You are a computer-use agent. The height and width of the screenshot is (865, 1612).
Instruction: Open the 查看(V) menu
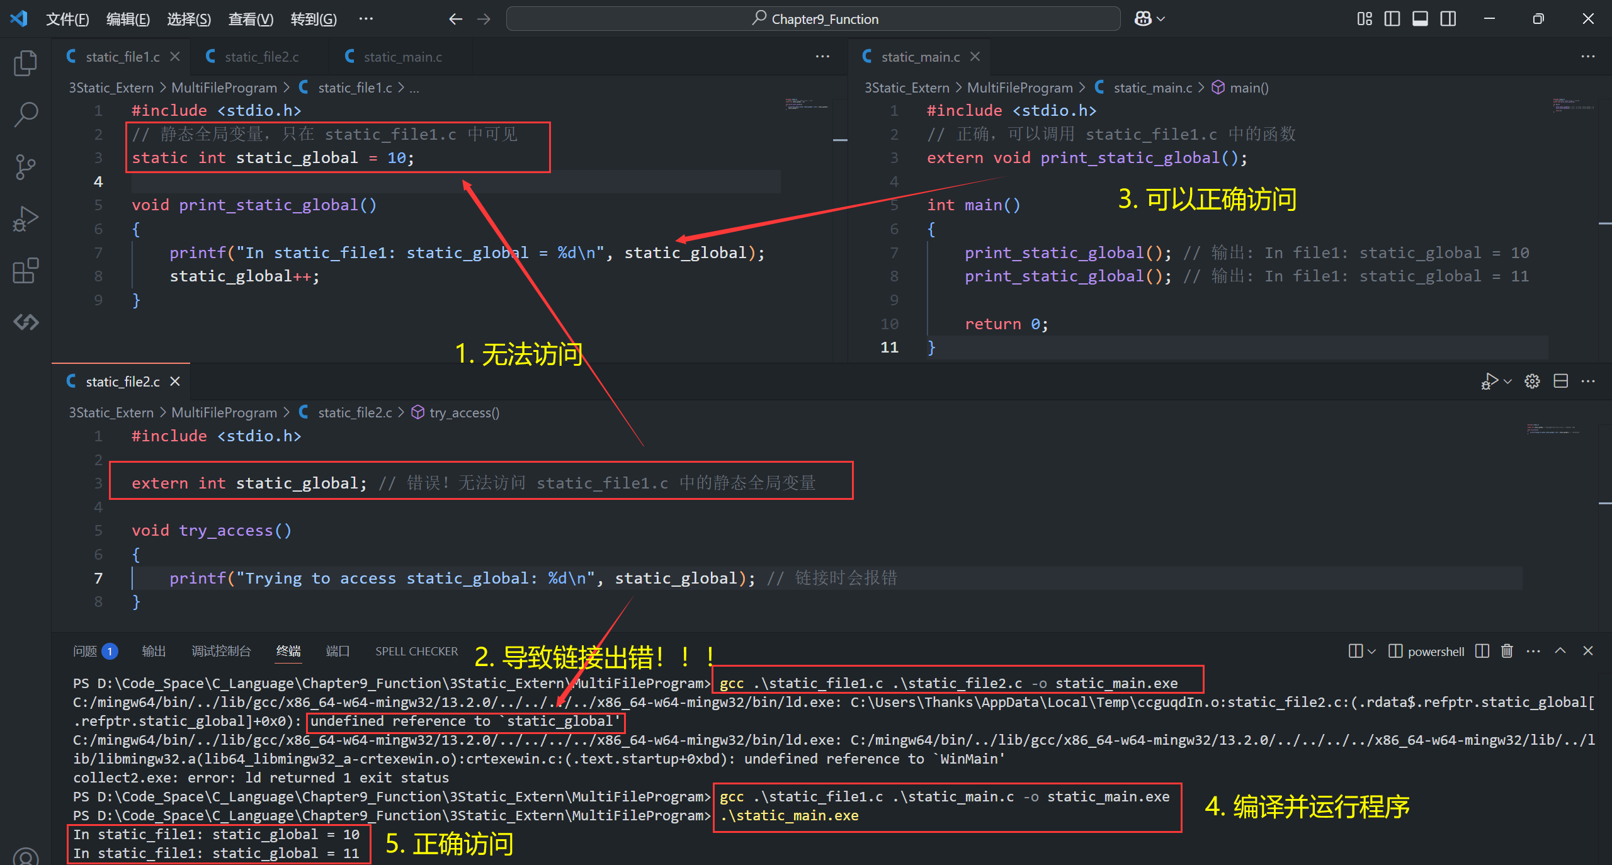point(251,19)
